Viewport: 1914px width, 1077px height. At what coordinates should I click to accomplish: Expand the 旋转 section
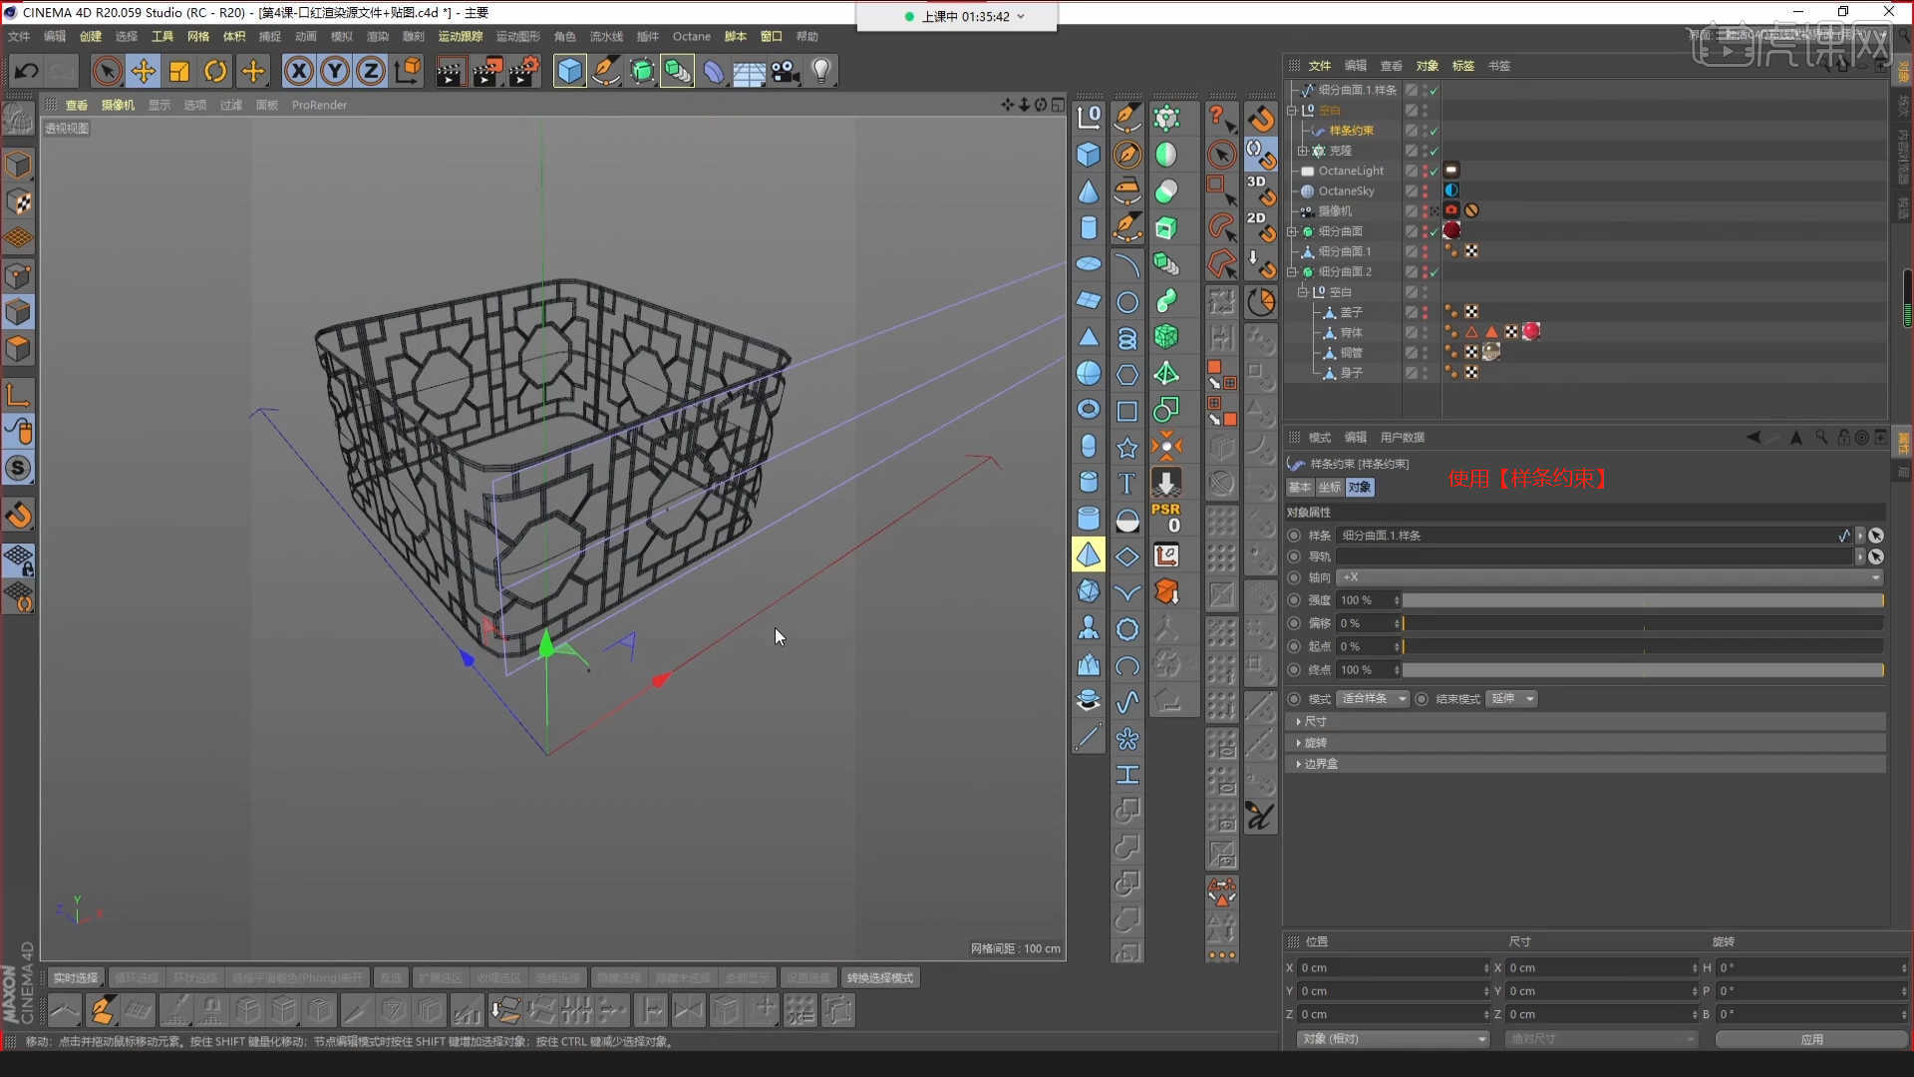pos(1587,743)
